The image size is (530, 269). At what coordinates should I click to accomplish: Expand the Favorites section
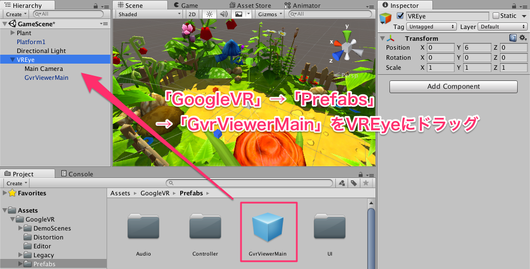[4, 193]
